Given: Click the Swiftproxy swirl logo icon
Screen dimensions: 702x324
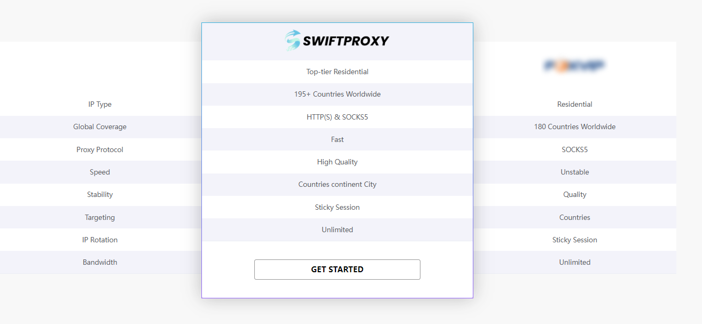Looking at the screenshot, I should [x=291, y=40].
